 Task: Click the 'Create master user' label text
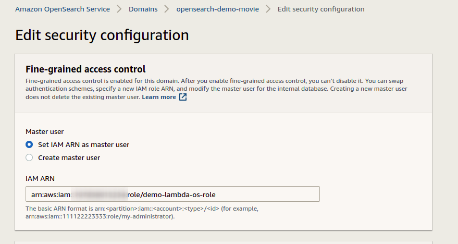[69, 157]
